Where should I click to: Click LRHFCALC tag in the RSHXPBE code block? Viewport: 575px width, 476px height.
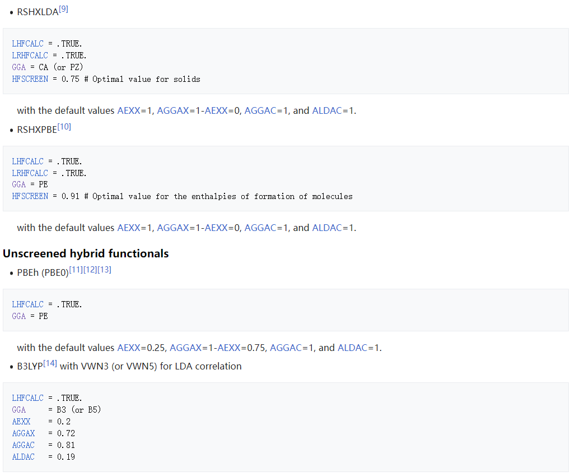point(30,173)
